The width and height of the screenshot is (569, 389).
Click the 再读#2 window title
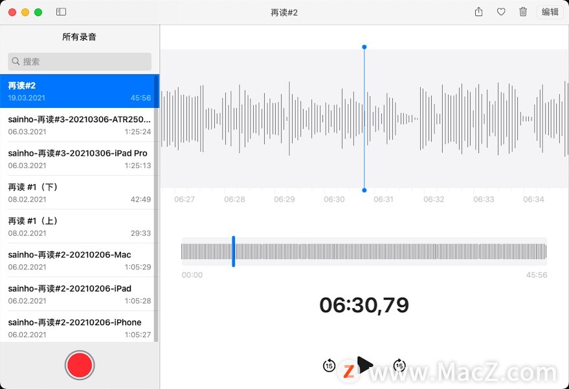[284, 13]
